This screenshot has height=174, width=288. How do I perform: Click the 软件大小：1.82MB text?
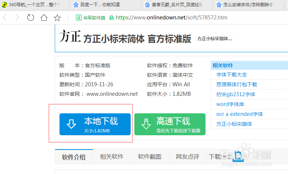(169, 94)
